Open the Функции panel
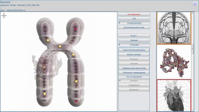The width and height of the screenshot is (199, 112). [x=134, y=40]
